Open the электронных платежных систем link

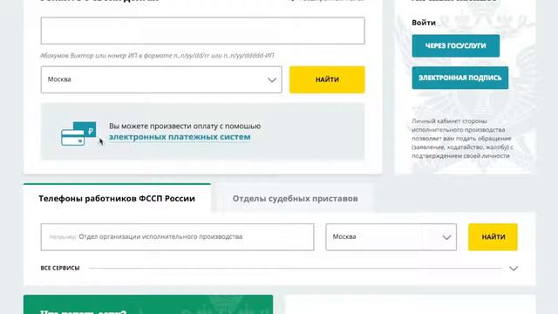180,137
